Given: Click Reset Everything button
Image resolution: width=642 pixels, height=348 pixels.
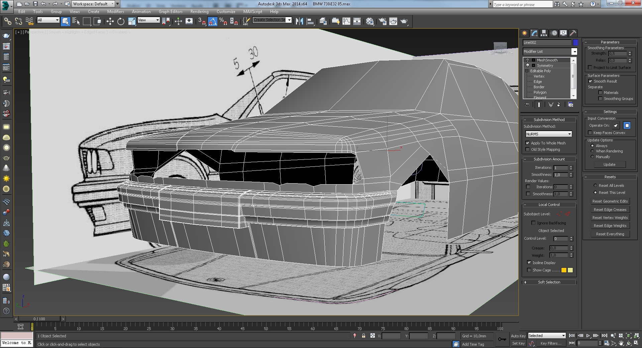Looking at the screenshot, I should 610,234.
